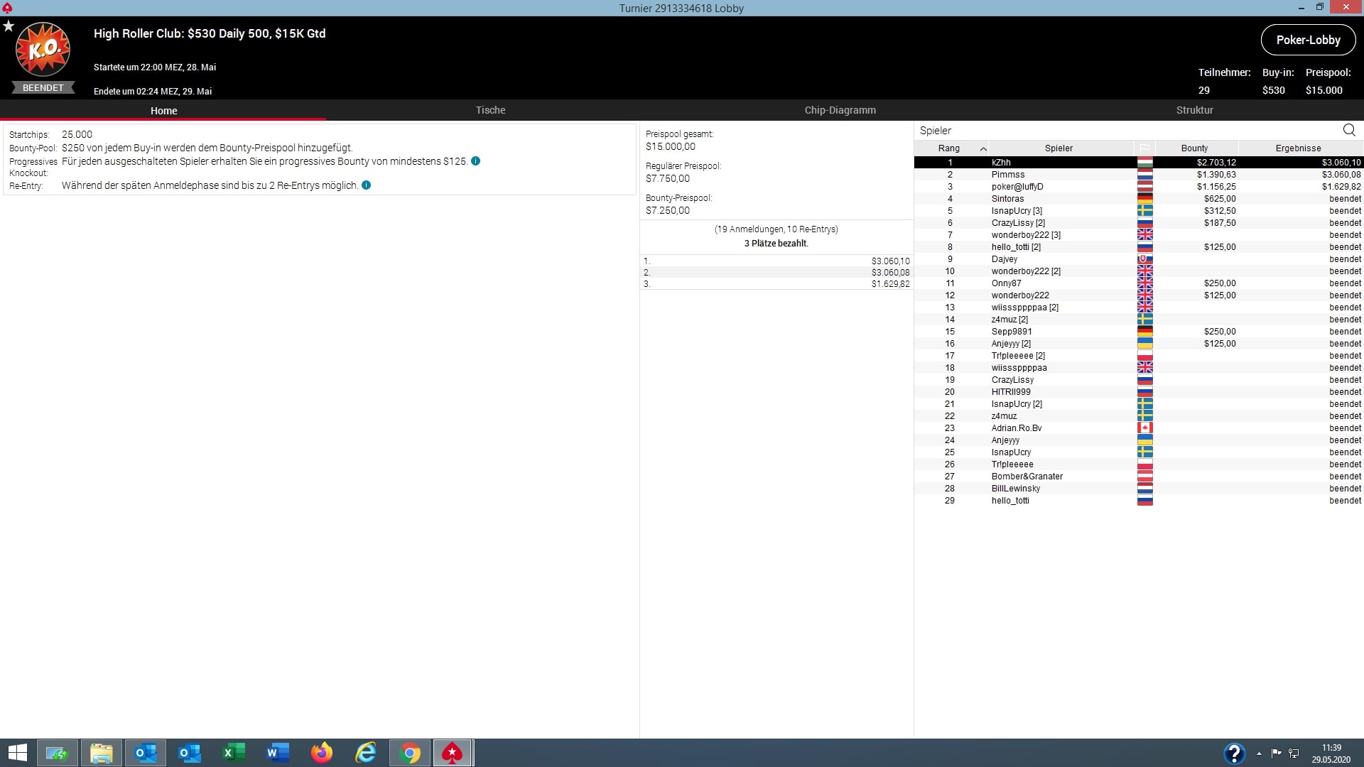Click the Poker-Lobby button
This screenshot has height=767, width=1364.
1308,40
